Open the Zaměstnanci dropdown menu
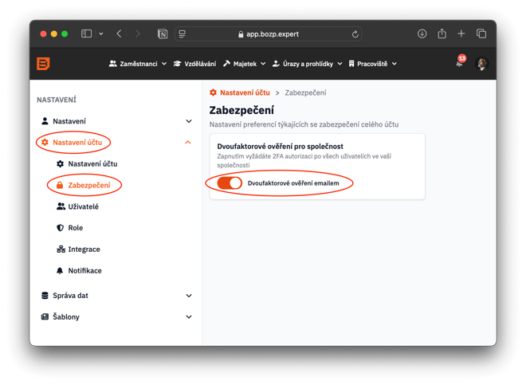The image size is (526, 385). coord(138,64)
